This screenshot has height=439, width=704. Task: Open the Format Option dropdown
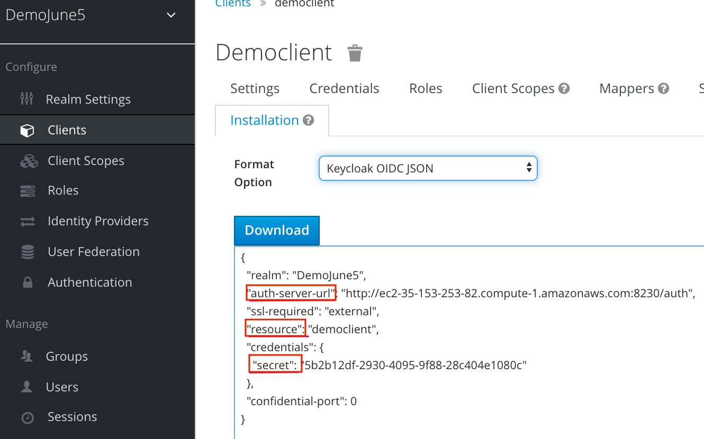(428, 169)
